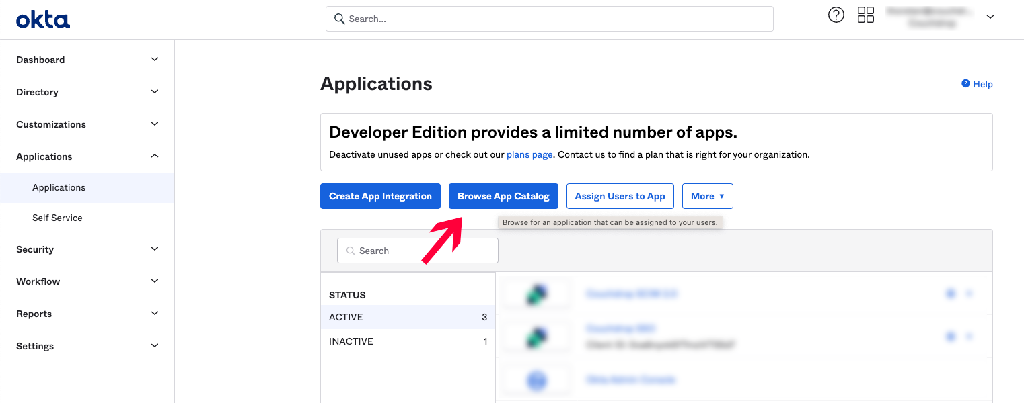Open the apps grid icon
Screen dimensions: 1024x403
866,15
